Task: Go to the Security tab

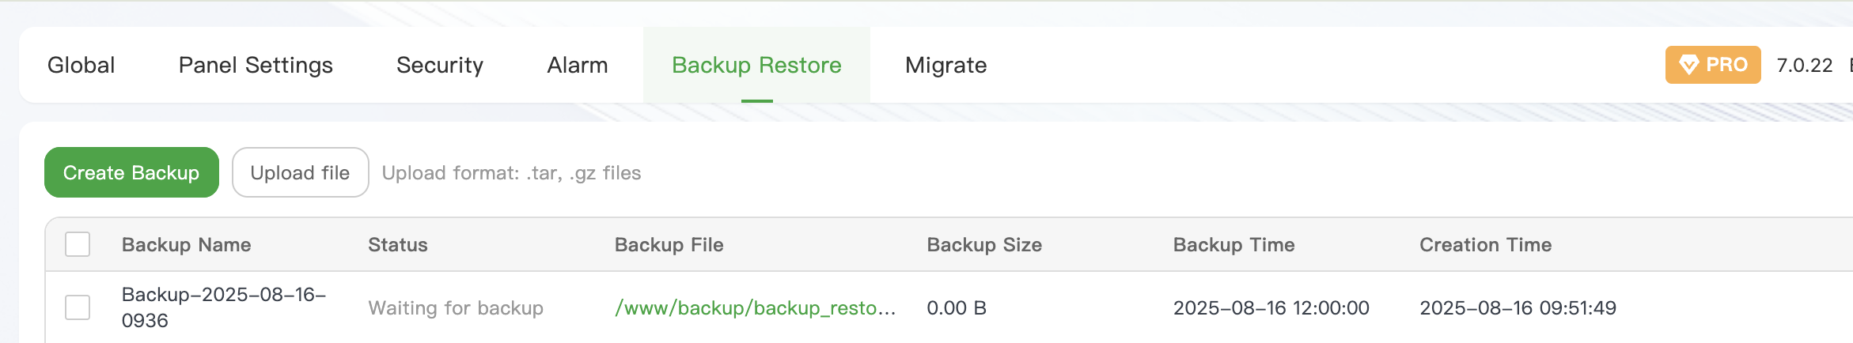Action: 440,65
